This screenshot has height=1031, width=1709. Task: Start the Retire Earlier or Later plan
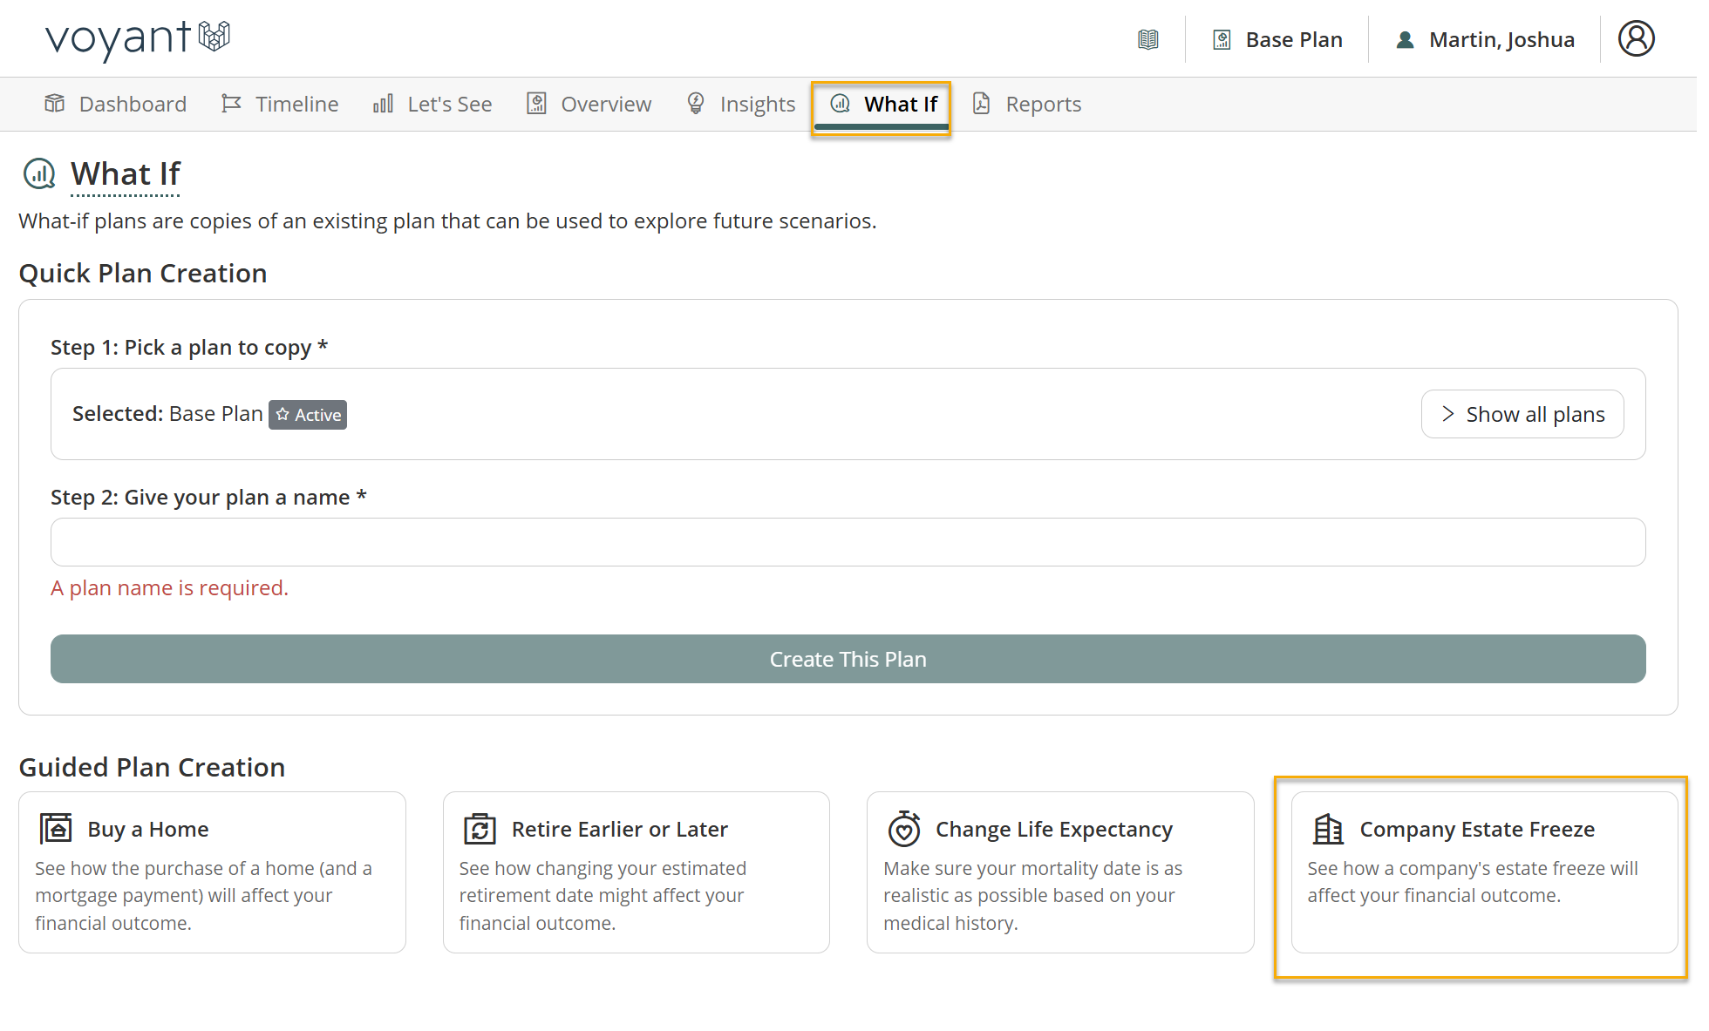pyautogui.click(x=637, y=872)
